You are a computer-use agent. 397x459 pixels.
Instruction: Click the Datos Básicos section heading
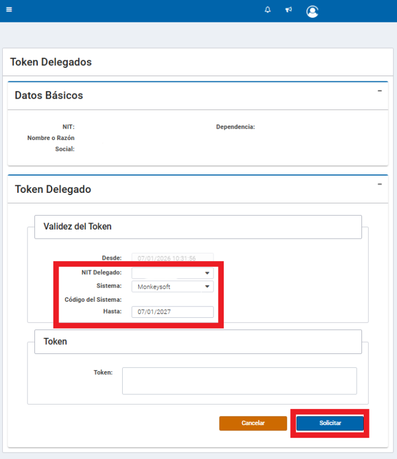(x=49, y=96)
